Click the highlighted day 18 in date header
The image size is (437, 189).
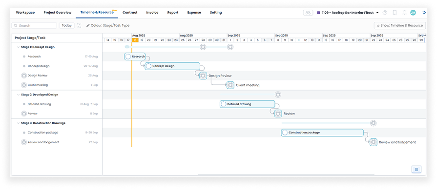point(135,40)
